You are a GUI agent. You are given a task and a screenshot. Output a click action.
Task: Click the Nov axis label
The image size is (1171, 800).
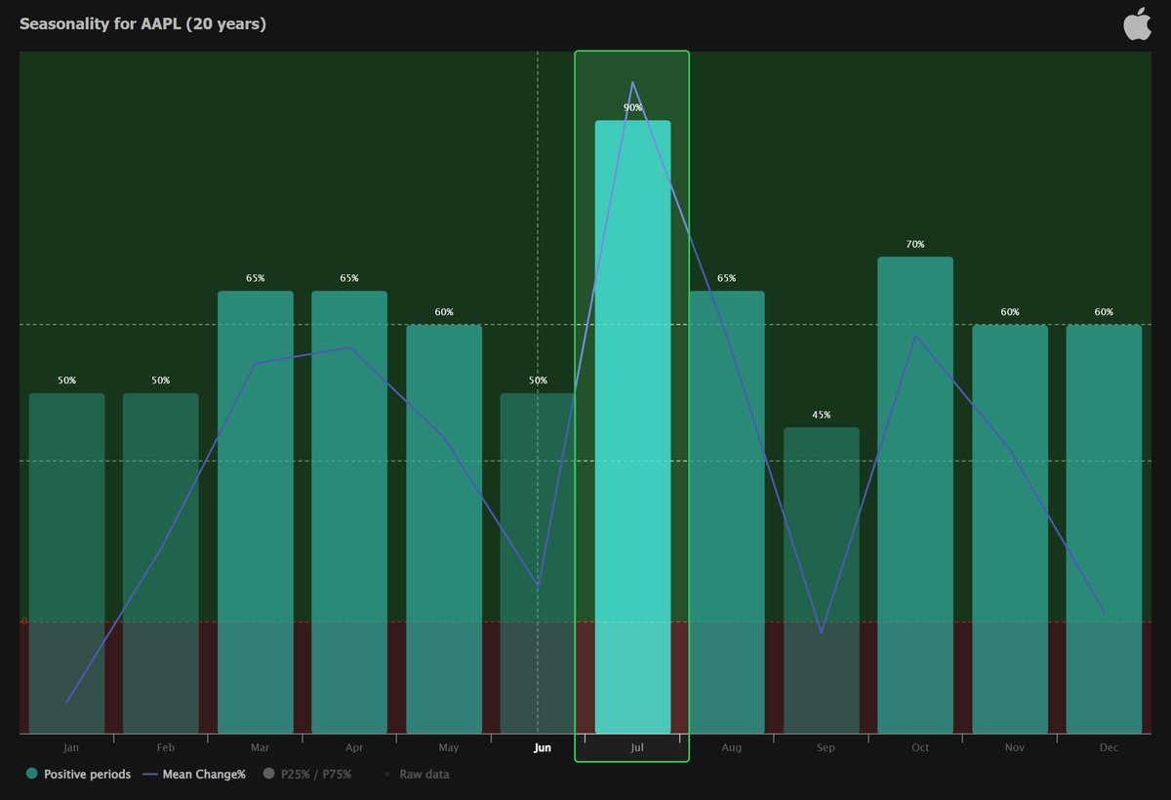[1015, 747]
